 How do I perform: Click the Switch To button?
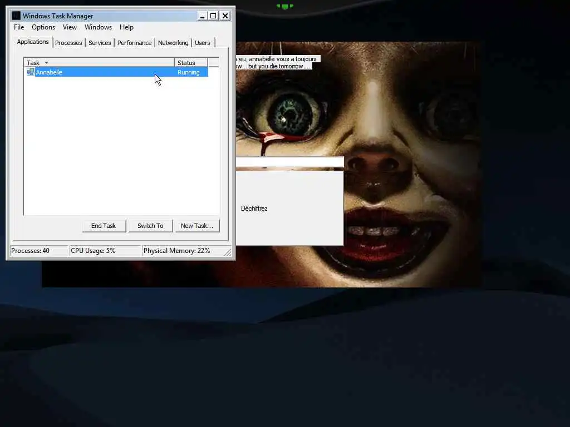(x=150, y=226)
